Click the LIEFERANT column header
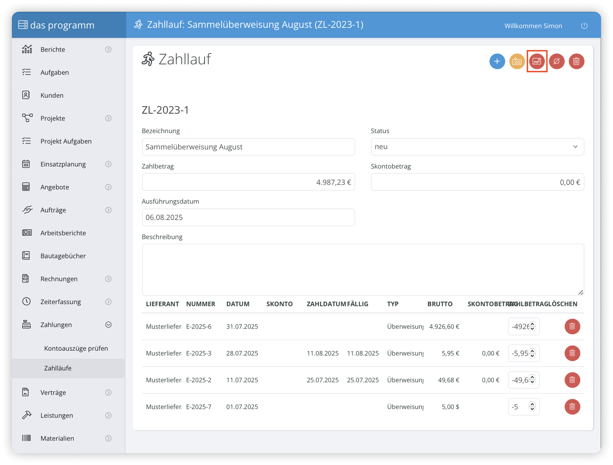This screenshot has height=465, width=613. pyautogui.click(x=162, y=304)
